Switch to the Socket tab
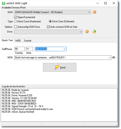The image size is (121, 129). pyautogui.click(x=28, y=41)
